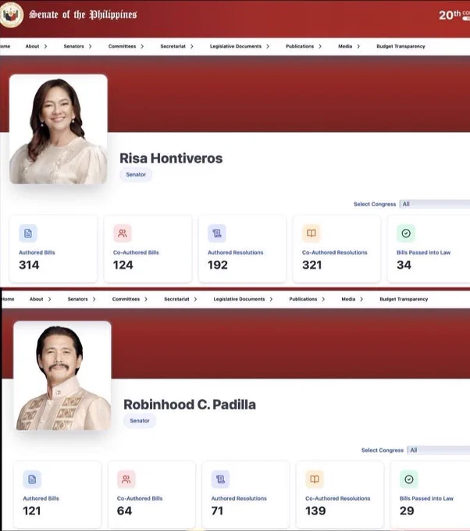
Task: Click the Senate of the Philippines title
Action: pyautogui.click(x=83, y=15)
